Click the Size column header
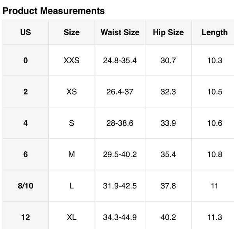The width and height of the screenshot is (234, 229). pyautogui.click(x=71, y=32)
